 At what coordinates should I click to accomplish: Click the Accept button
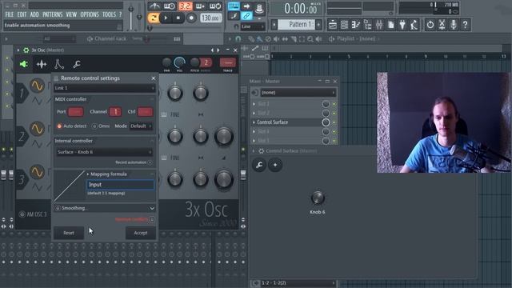tap(141, 233)
